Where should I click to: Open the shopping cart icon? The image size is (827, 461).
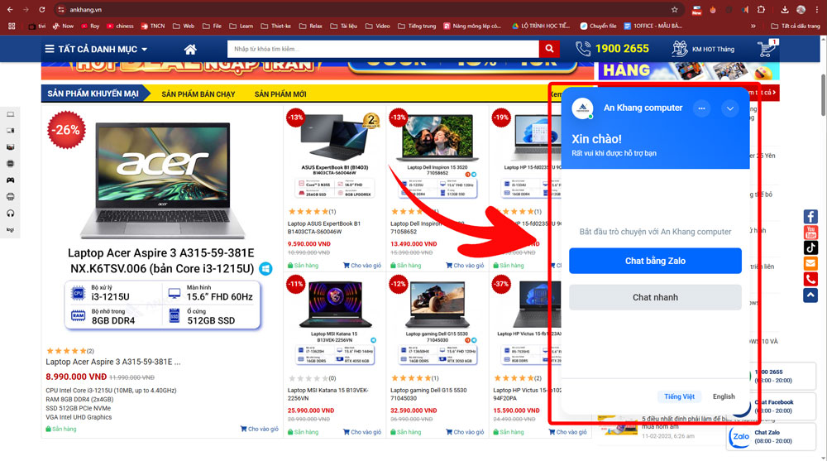[x=766, y=49]
